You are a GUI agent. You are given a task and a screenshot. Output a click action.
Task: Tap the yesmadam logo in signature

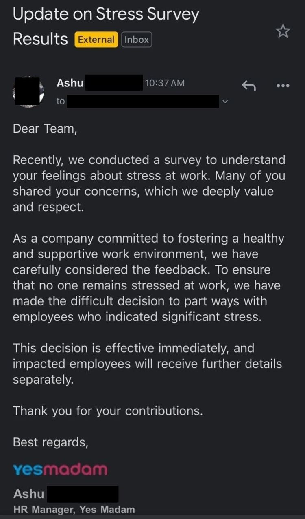click(60, 469)
